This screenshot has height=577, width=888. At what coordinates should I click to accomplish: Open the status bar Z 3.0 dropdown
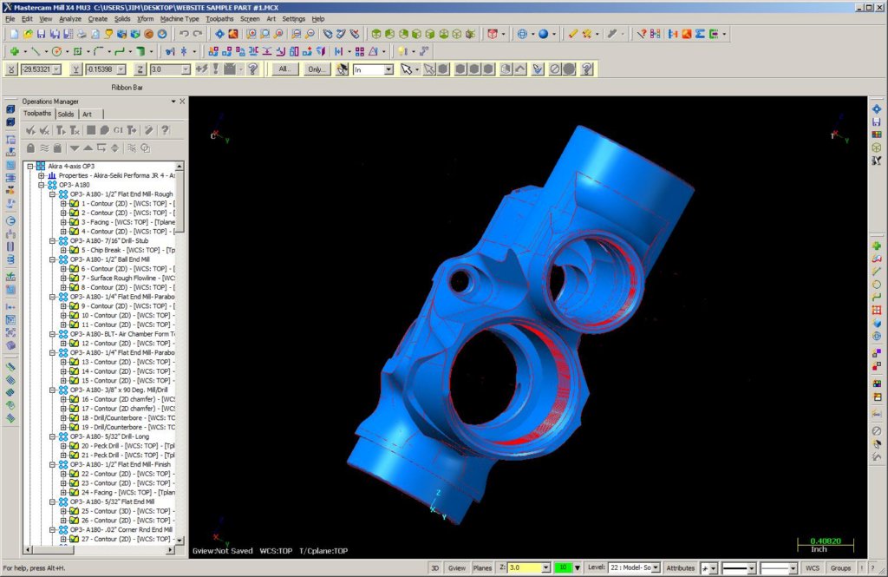[546, 567]
